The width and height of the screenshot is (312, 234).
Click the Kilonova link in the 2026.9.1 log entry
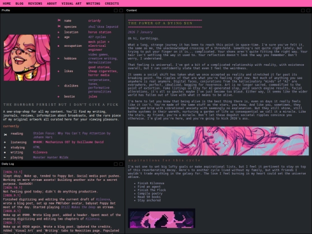tap(103, 199)
